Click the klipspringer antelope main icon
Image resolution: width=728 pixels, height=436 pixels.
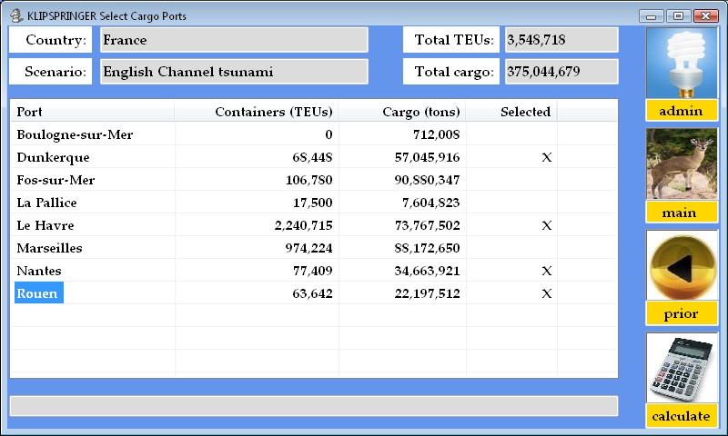click(x=682, y=163)
